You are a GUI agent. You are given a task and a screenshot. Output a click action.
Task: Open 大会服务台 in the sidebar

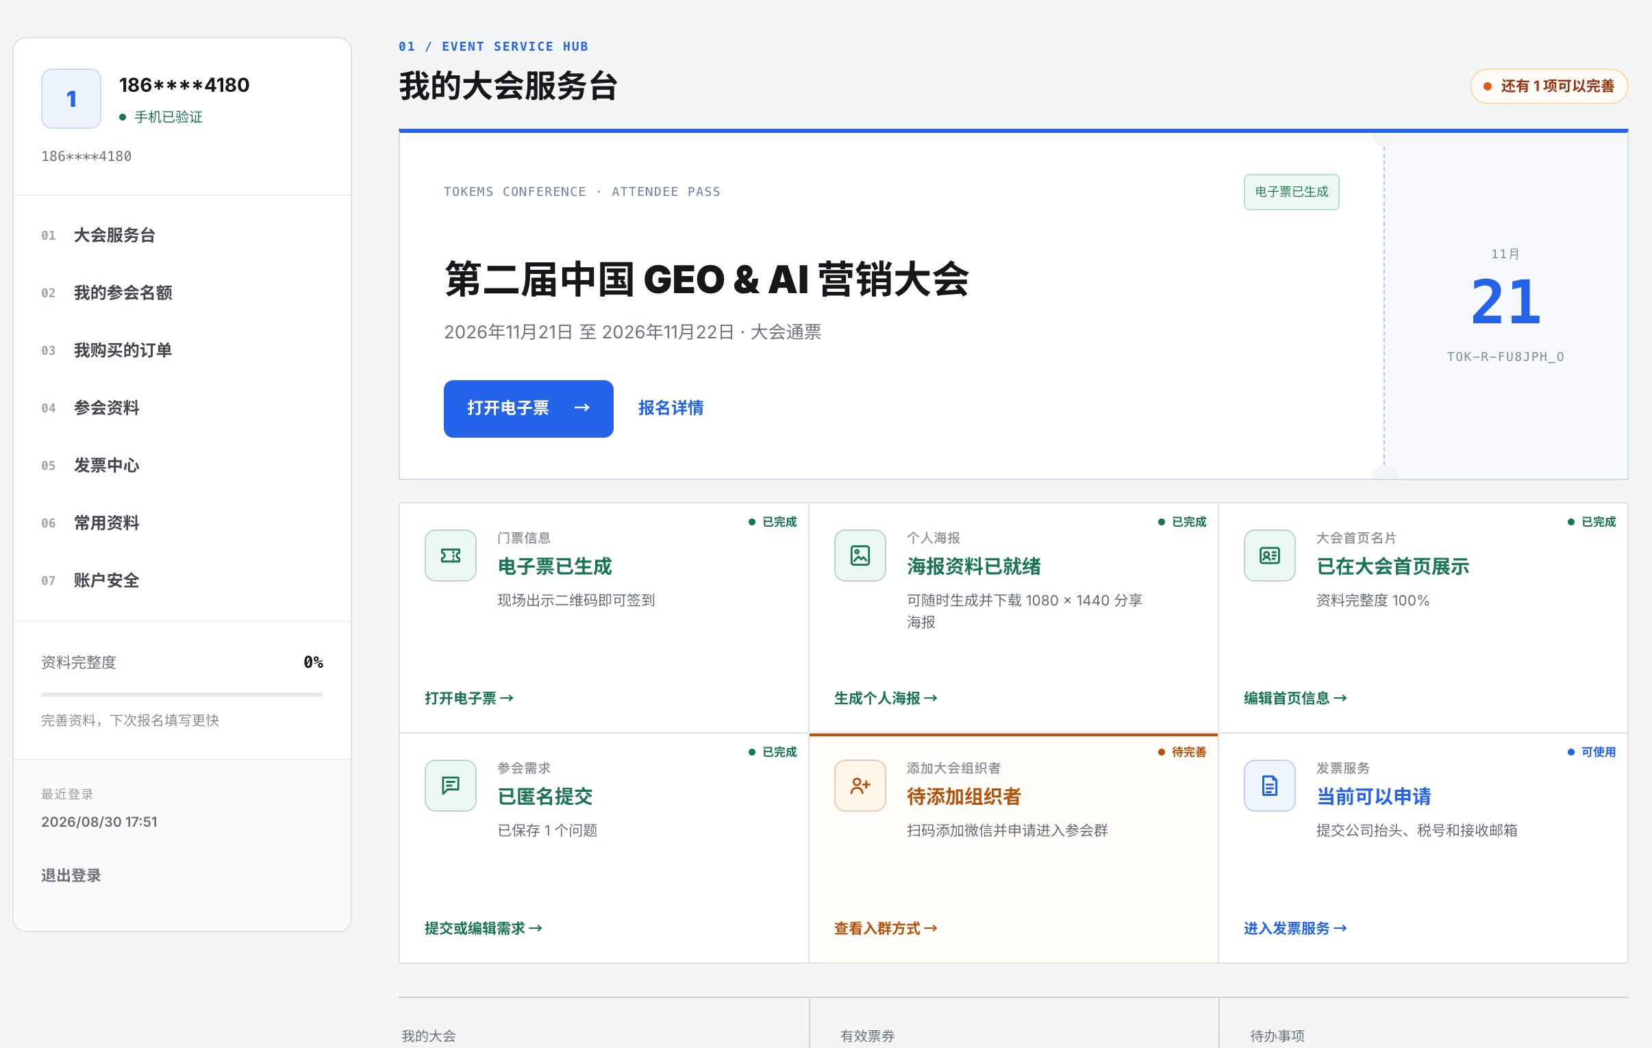182,236
